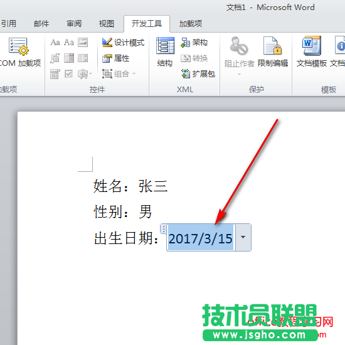Click the 转换 transform button

click(x=194, y=58)
